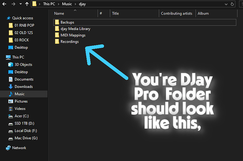Open 01 RNB POP pinned folder

(x=24, y=25)
